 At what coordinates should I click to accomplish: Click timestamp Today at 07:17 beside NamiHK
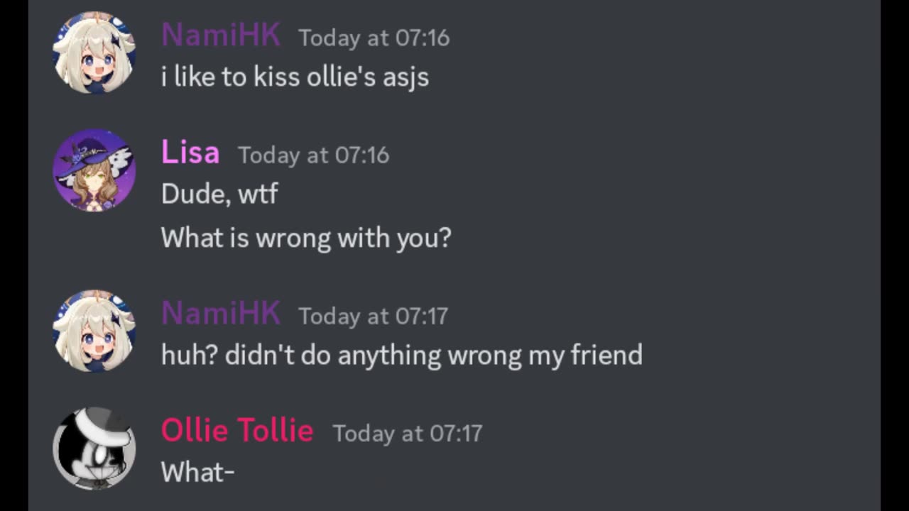coord(373,316)
